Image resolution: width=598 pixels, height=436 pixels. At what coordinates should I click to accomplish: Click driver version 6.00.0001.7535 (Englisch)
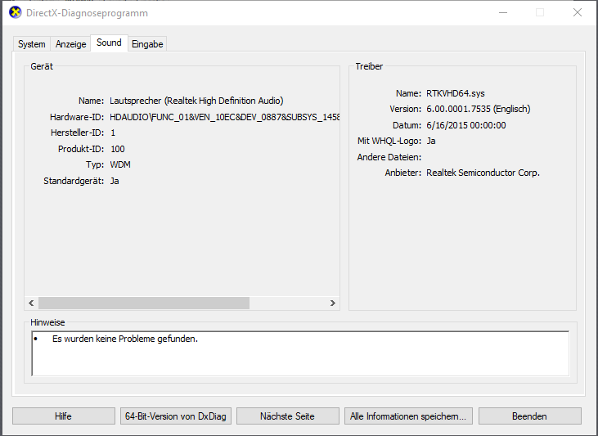pyautogui.click(x=479, y=109)
